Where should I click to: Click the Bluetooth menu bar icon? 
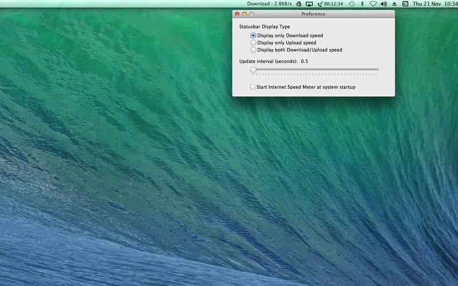click(362, 4)
